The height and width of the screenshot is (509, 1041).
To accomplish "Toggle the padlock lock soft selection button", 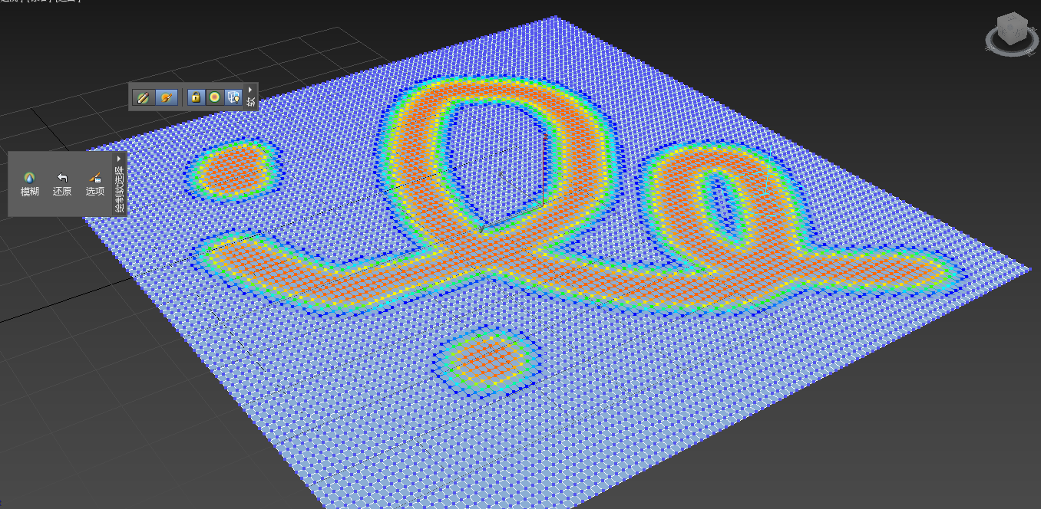I will point(196,97).
